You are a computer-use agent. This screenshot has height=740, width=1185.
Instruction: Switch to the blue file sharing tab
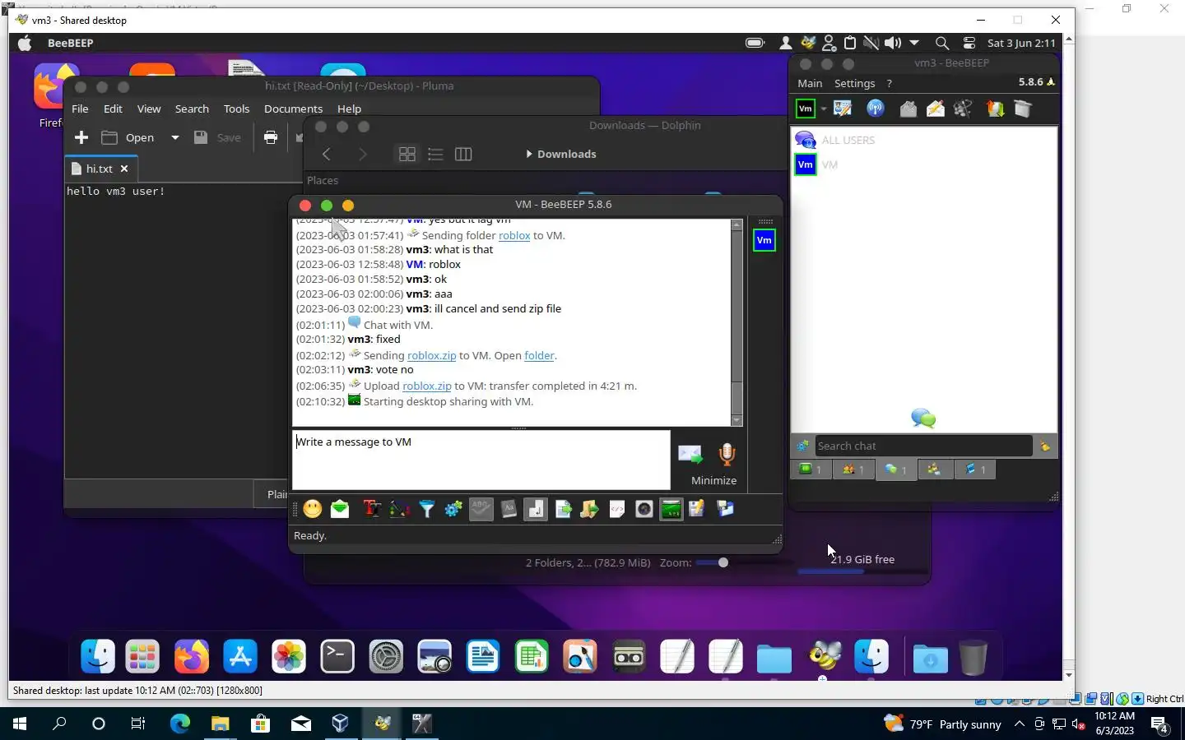coord(975,469)
